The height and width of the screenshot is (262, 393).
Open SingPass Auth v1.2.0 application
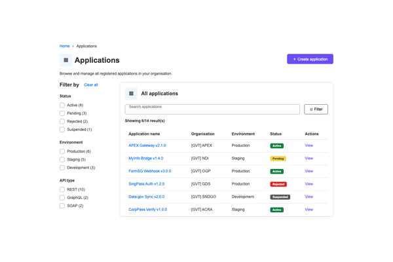point(146,184)
